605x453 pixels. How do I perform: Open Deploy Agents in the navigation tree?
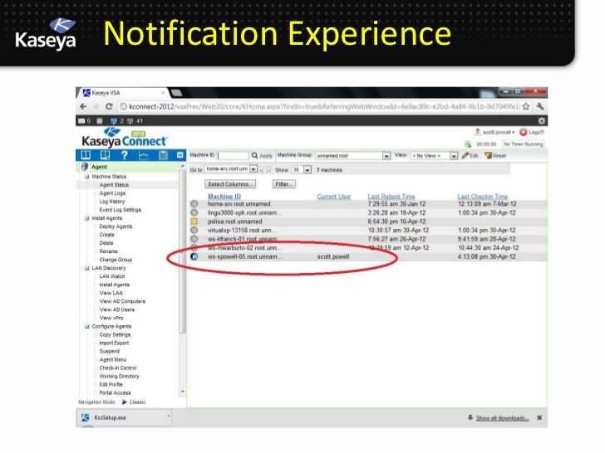coord(116,226)
